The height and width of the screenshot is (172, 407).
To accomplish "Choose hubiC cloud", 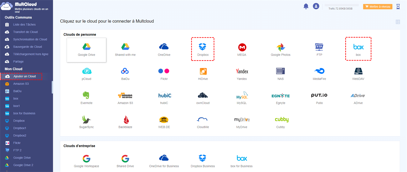I will click(x=164, y=98).
